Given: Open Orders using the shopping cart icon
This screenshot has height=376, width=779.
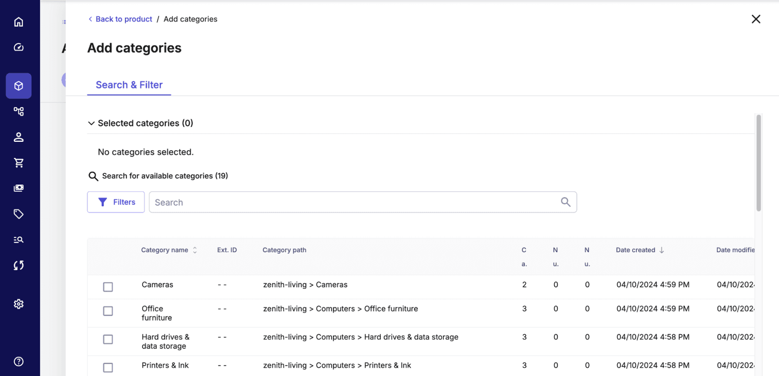Looking at the screenshot, I should point(19,162).
